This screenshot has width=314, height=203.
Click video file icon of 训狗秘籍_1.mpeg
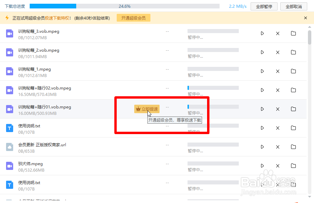[x=9, y=71]
